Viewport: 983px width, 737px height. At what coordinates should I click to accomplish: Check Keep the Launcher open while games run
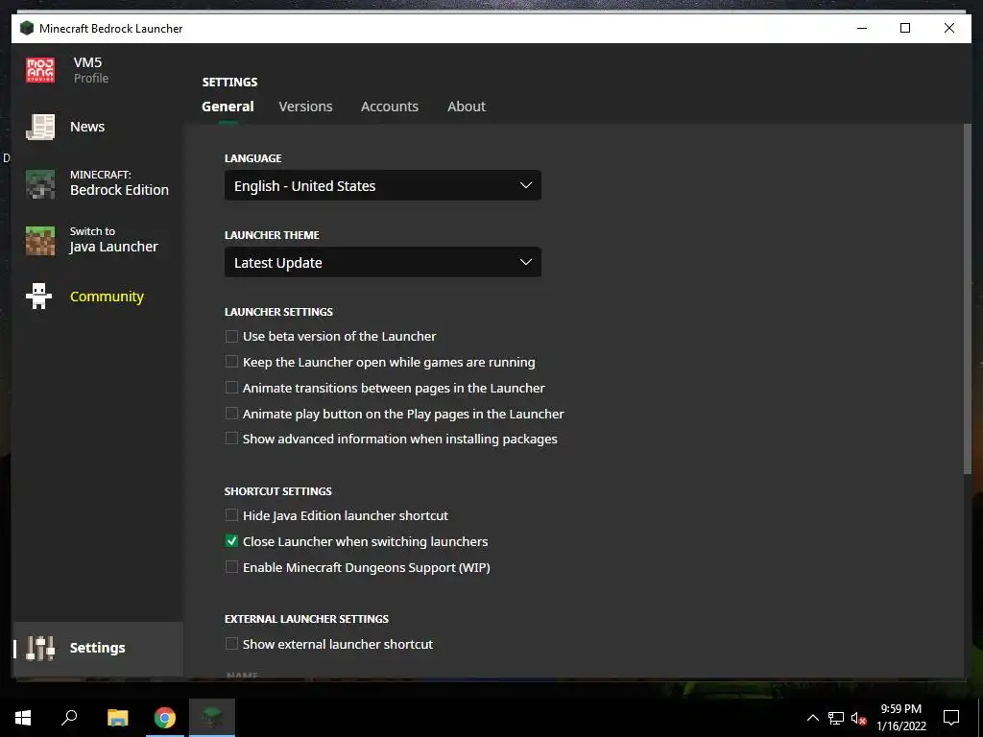[231, 362]
